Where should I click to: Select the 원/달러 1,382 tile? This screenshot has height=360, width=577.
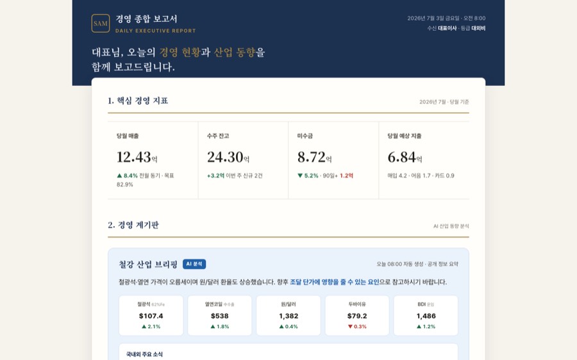tap(288, 316)
